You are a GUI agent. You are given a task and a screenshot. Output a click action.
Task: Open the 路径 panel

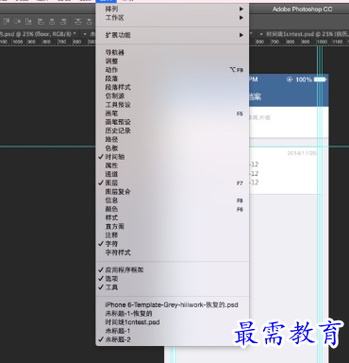coord(173,139)
